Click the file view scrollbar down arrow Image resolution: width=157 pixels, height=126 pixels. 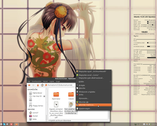109,118
